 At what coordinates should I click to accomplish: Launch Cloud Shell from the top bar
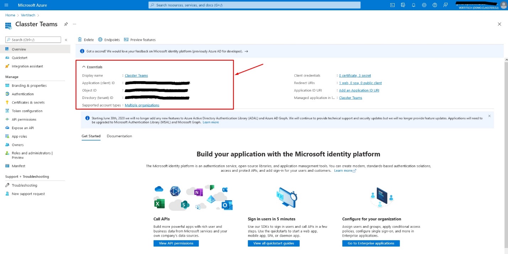point(392,5)
